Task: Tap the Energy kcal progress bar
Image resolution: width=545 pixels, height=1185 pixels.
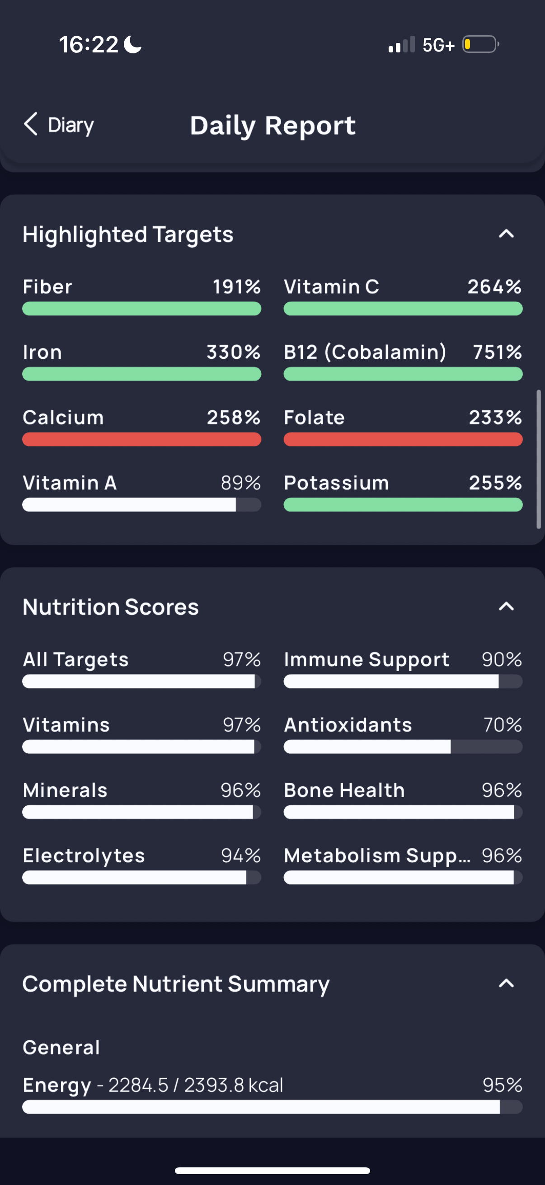Action: 272,1107
